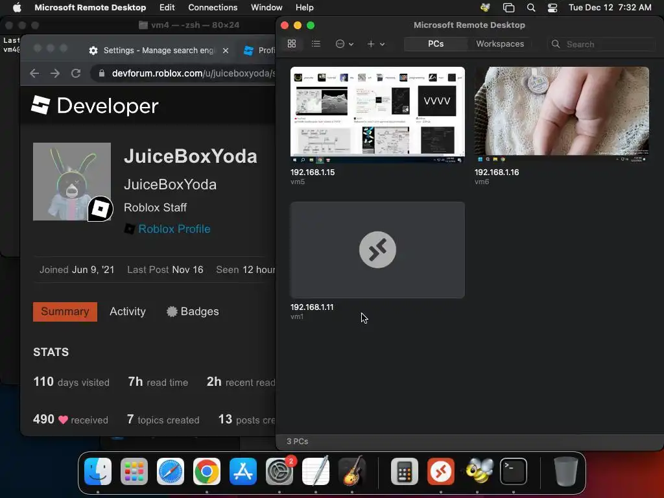
Task: Open Microsoft Remote Desktop from the dock
Action: tap(441, 471)
